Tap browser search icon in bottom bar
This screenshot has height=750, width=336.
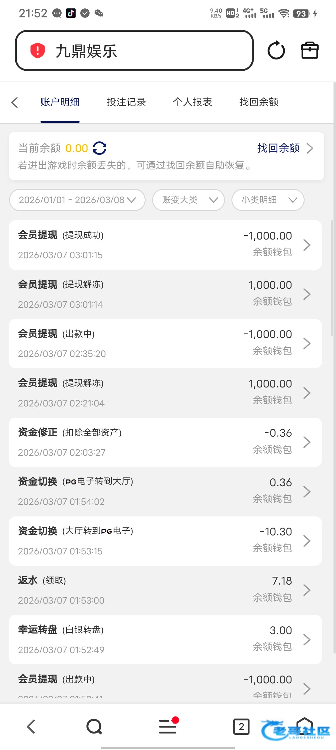[94, 727]
